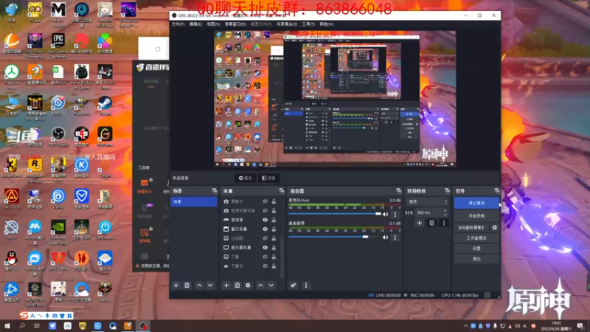The image size is (590, 332).
Task: Open 文件(F) File menu
Action: tap(178, 24)
